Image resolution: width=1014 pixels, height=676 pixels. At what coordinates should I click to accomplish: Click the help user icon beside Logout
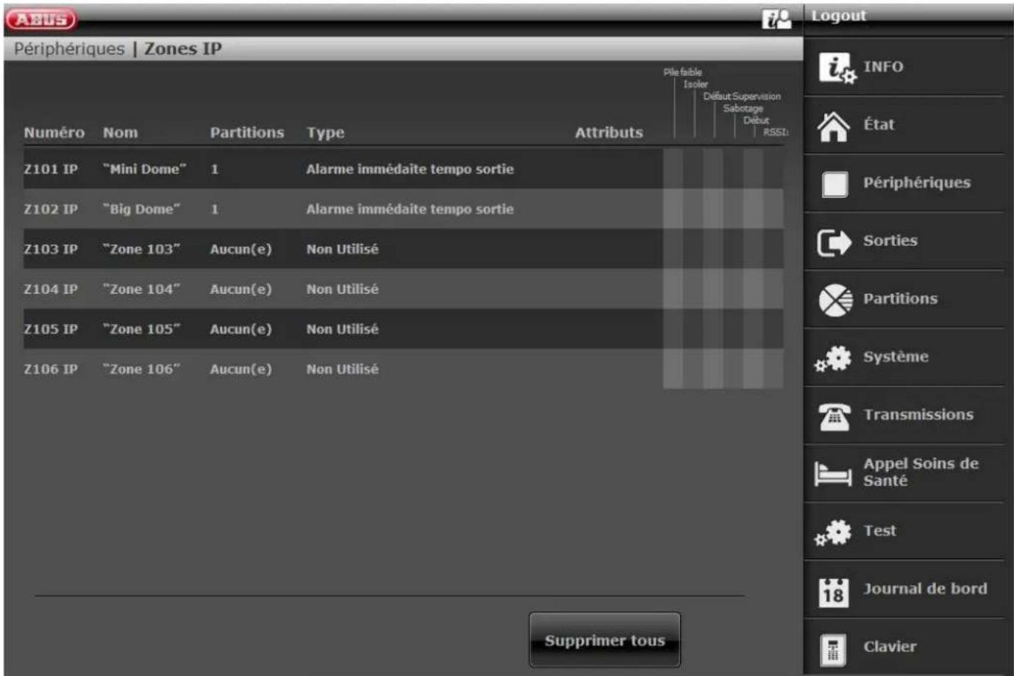pyautogui.click(x=776, y=19)
